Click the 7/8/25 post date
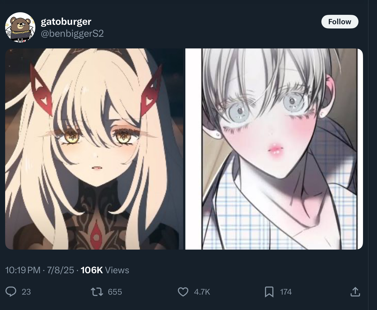377x310 pixels. [x=60, y=270]
